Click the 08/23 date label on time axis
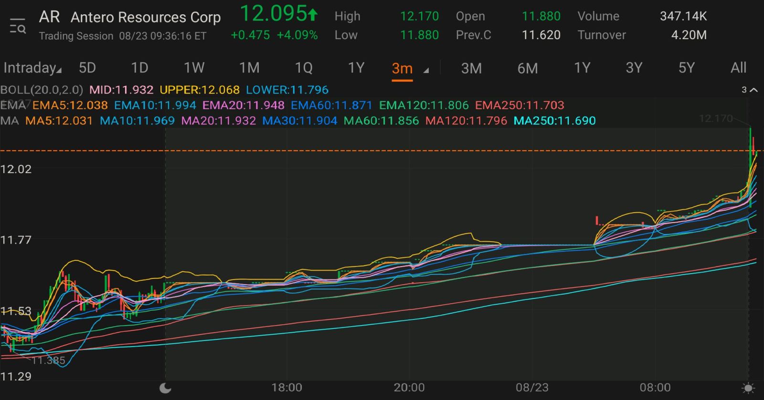 532,388
